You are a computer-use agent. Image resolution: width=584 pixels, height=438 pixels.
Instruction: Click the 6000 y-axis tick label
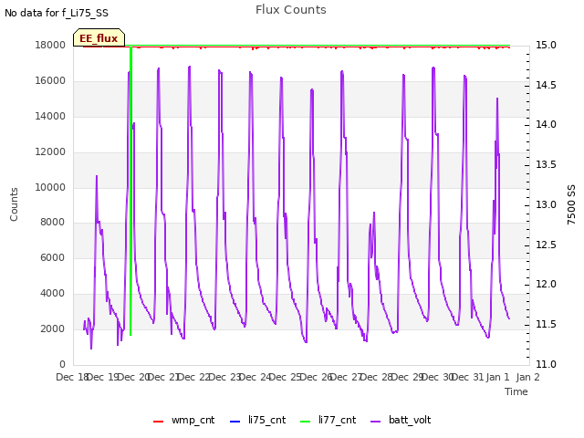click(x=53, y=257)
